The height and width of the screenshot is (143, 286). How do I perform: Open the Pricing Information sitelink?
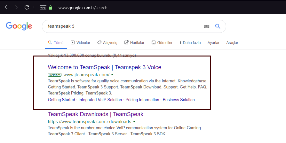tap(142, 100)
